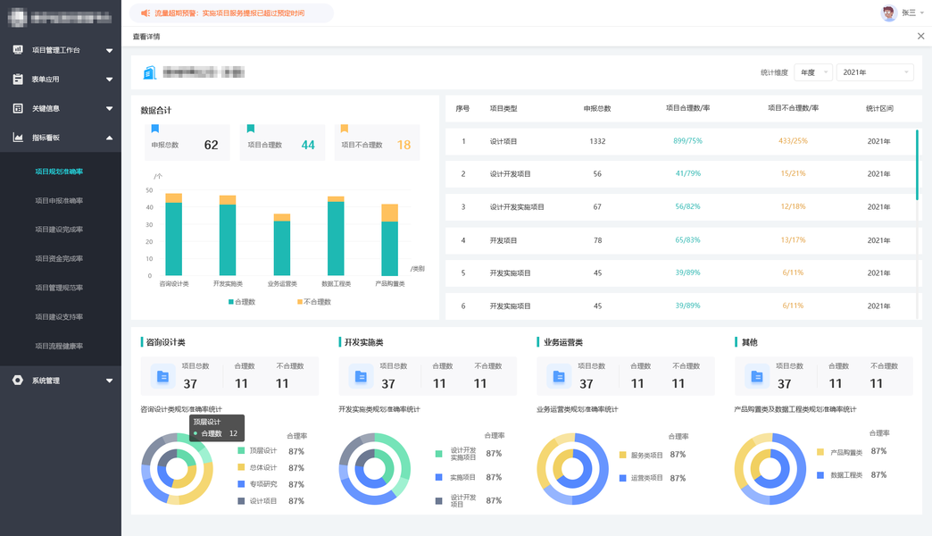Click the 表单应用 clipboard icon
This screenshot has height=536, width=932.
(18, 80)
